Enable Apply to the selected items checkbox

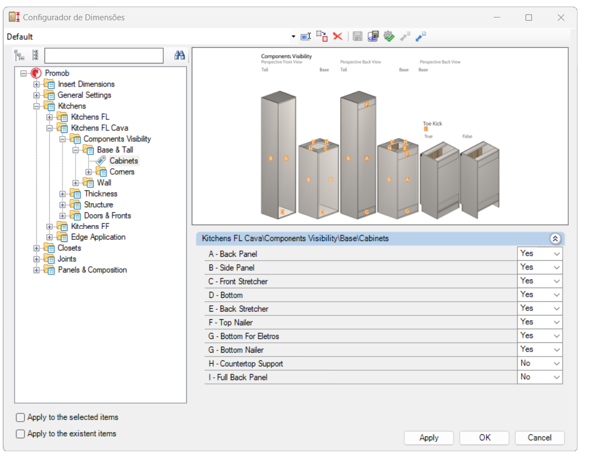20,418
